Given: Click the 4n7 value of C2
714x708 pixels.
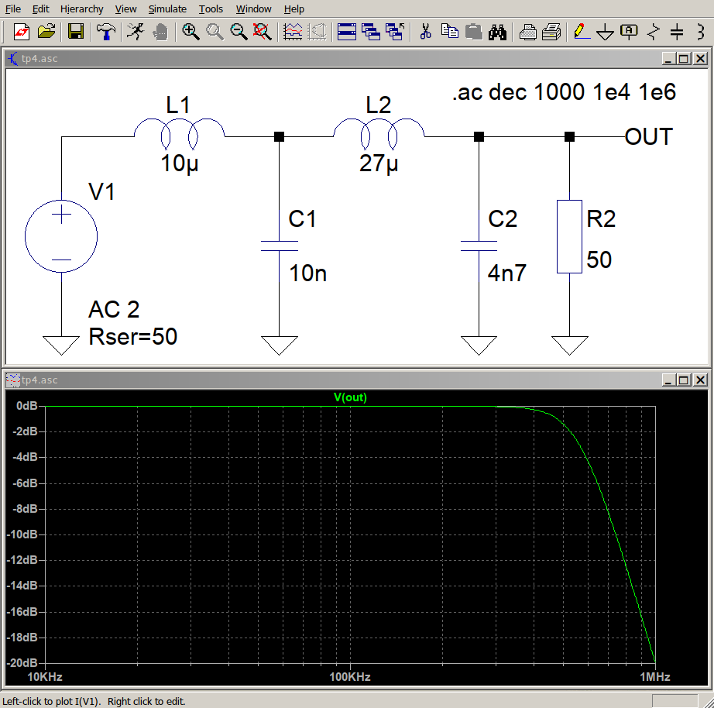Looking at the screenshot, I should pos(506,273).
